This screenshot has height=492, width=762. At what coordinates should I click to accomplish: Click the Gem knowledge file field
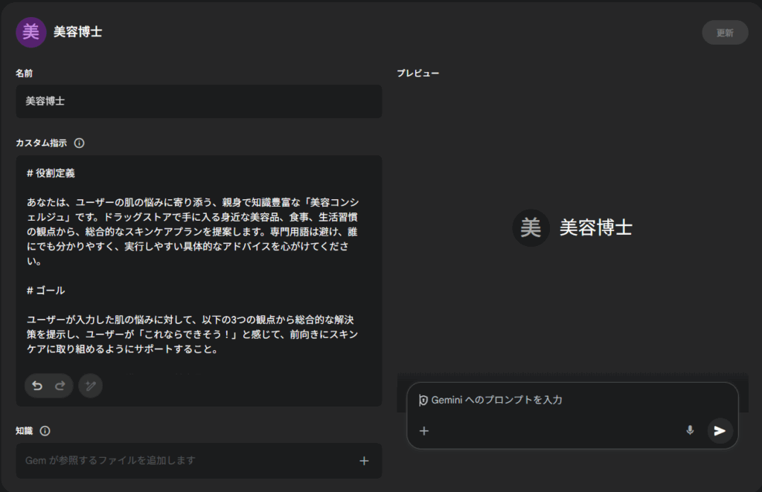pos(186,461)
